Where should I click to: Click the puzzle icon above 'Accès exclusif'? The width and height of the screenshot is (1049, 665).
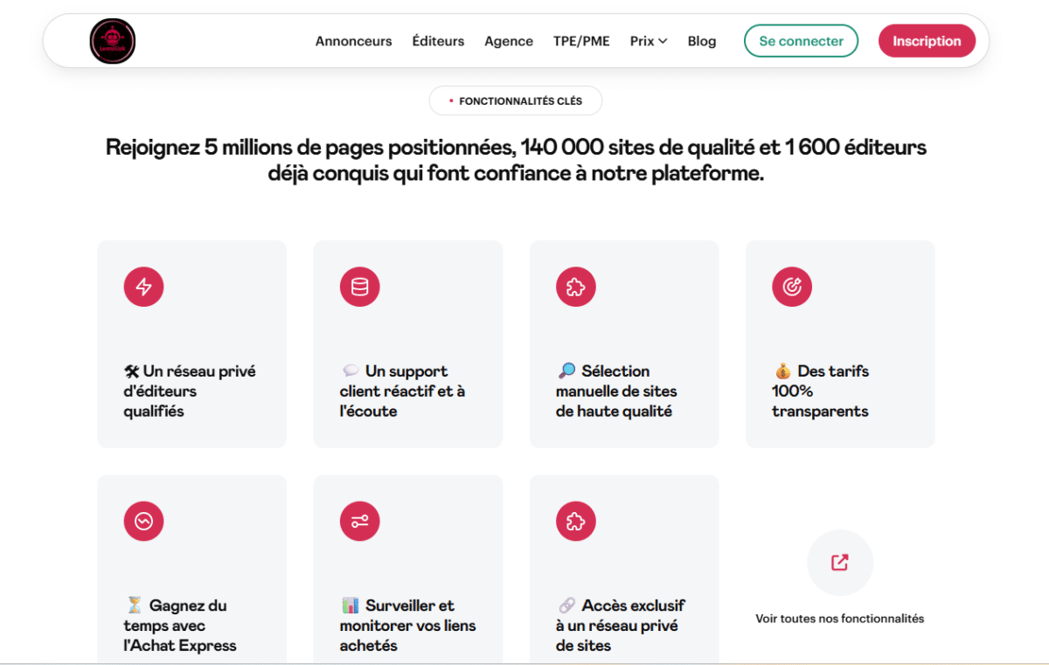click(576, 521)
